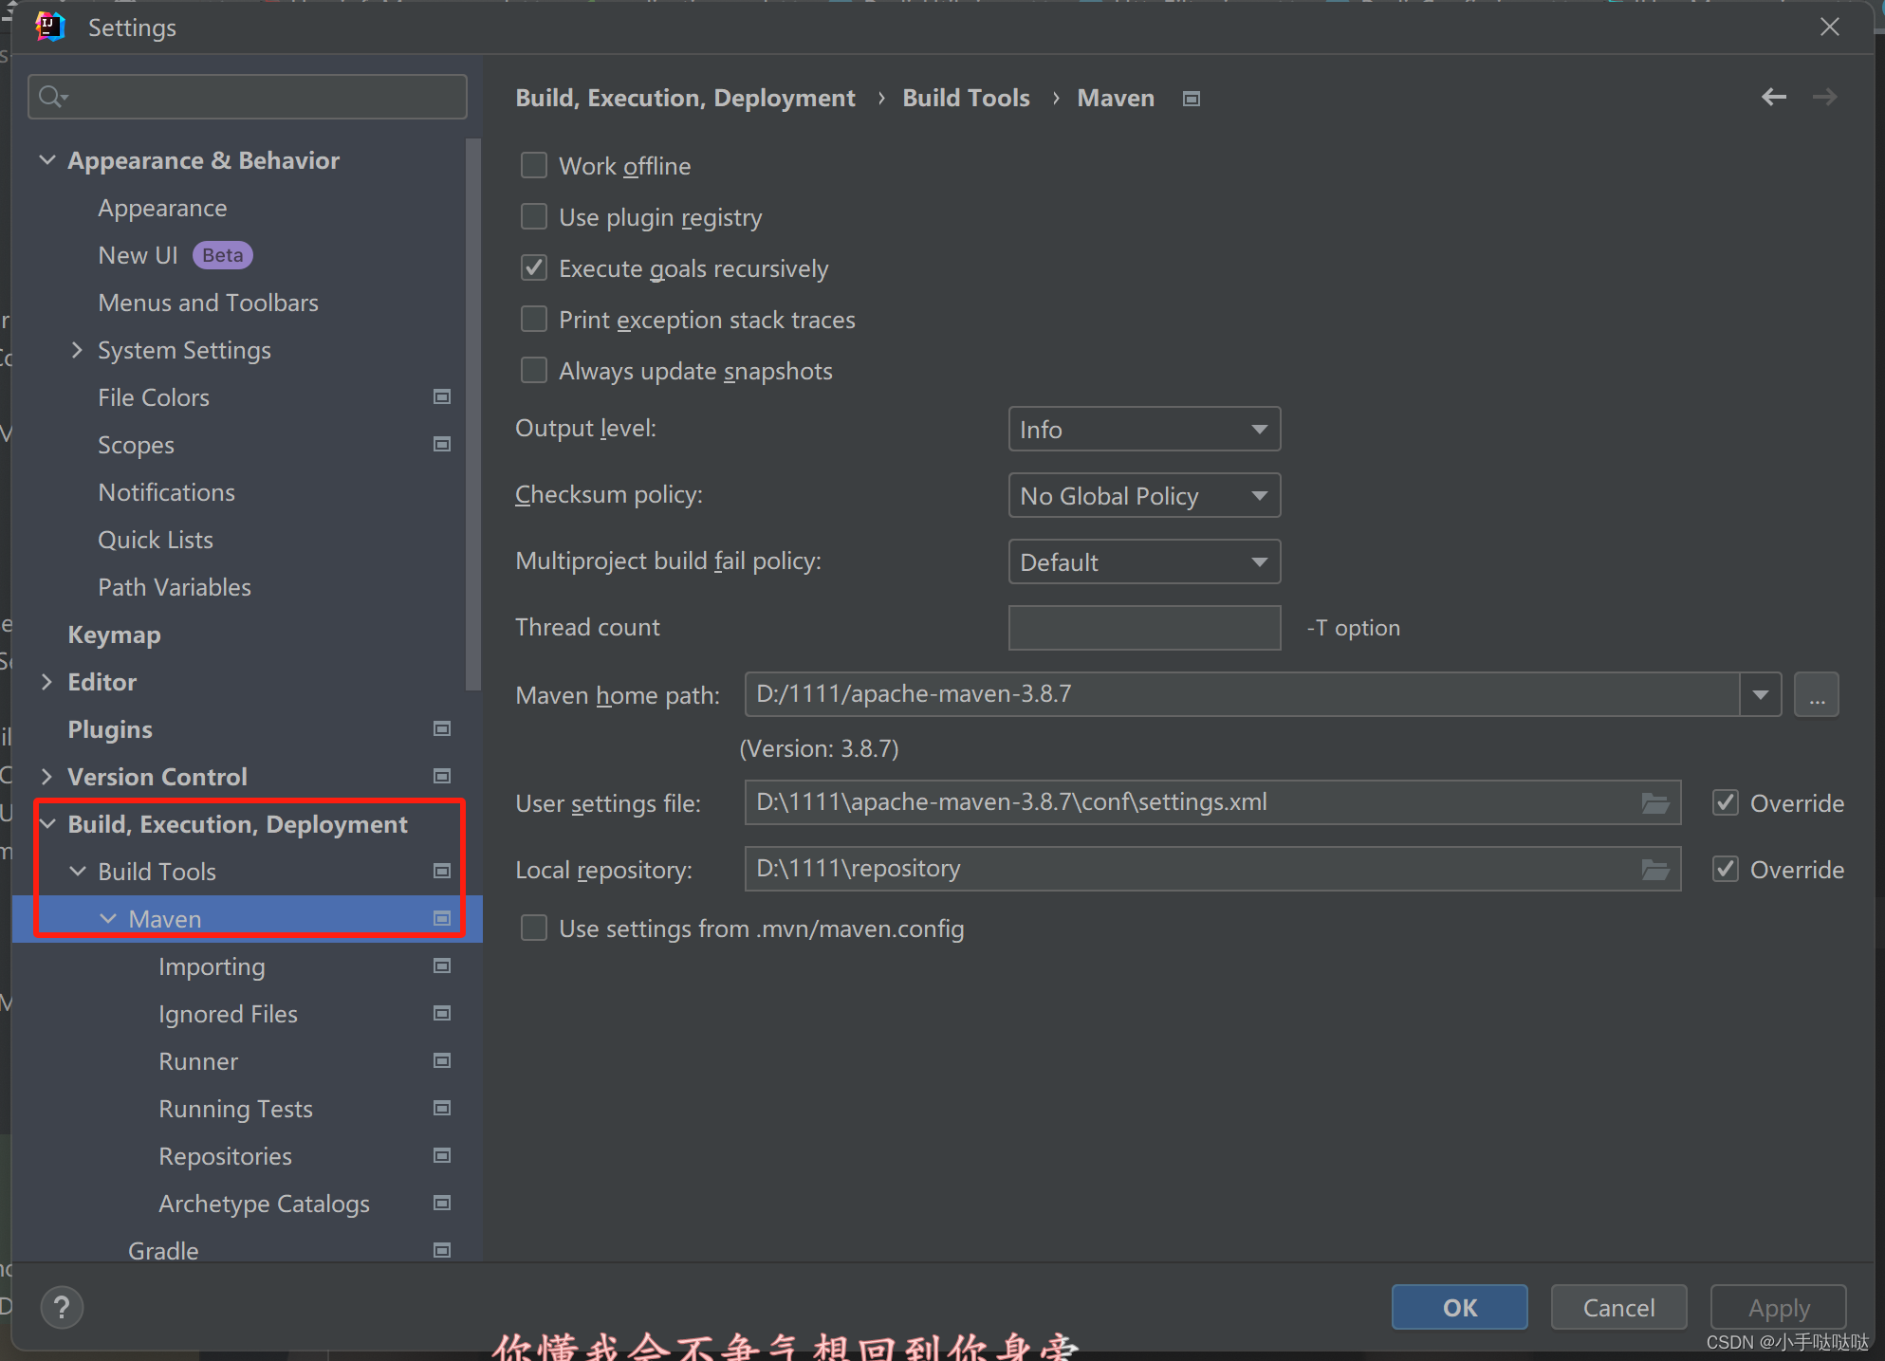The image size is (1885, 1361).
Task: Select Importing under Maven settings
Action: (x=212, y=966)
